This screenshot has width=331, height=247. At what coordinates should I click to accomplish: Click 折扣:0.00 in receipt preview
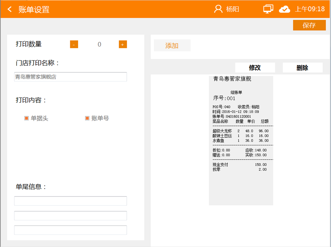point(221,150)
